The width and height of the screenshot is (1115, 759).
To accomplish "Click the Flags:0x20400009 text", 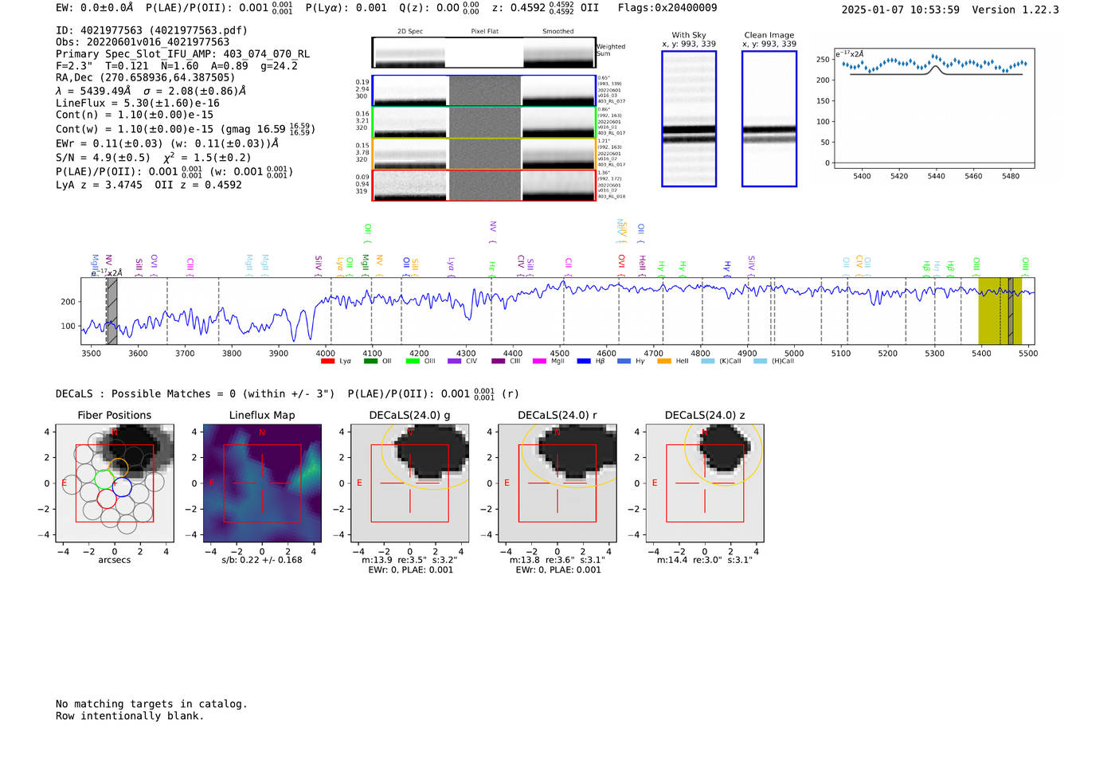I will click(x=667, y=8).
